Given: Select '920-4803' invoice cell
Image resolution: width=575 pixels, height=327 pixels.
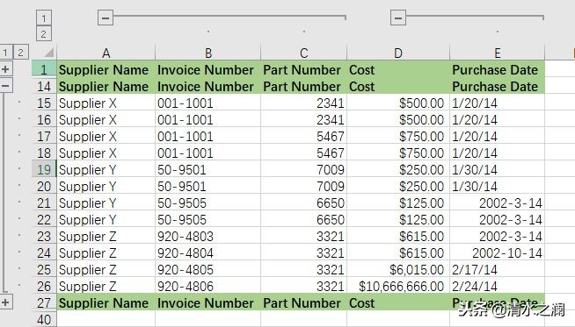Looking at the screenshot, I should click(207, 236).
